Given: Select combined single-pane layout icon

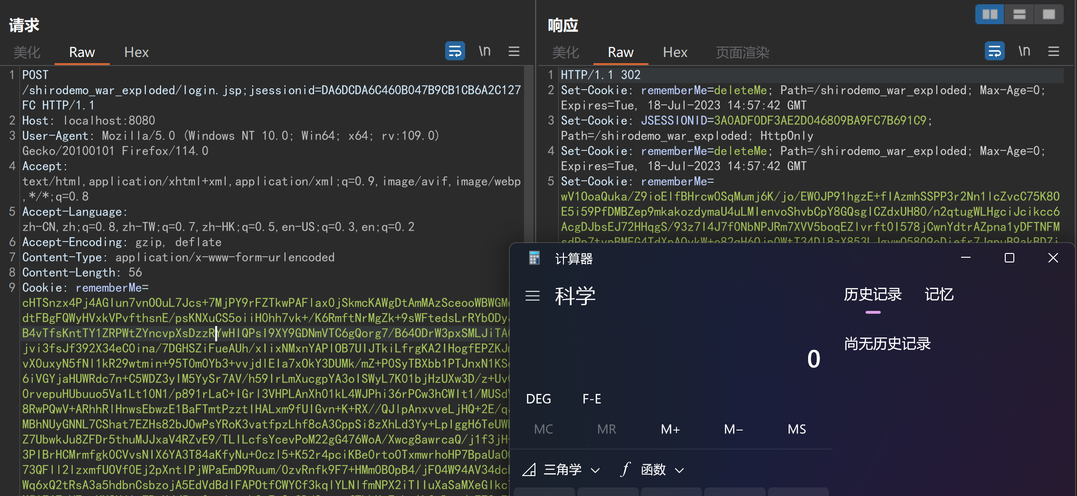Looking at the screenshot, I should tap(1049, 14).
